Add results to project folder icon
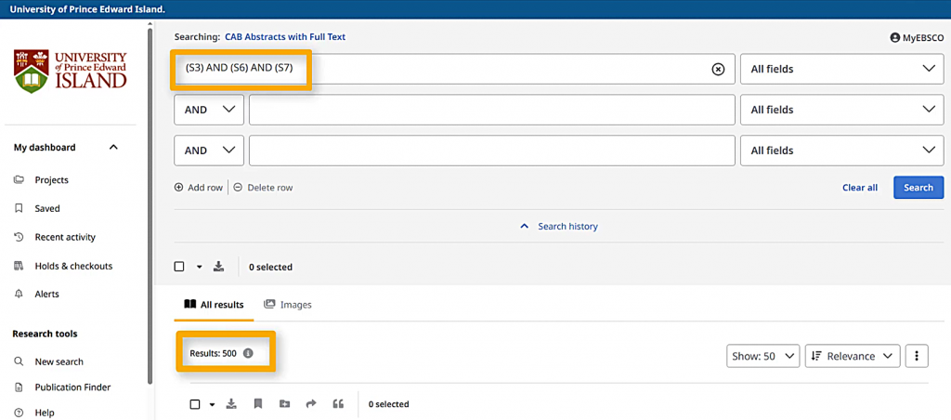 click(284, 404)
